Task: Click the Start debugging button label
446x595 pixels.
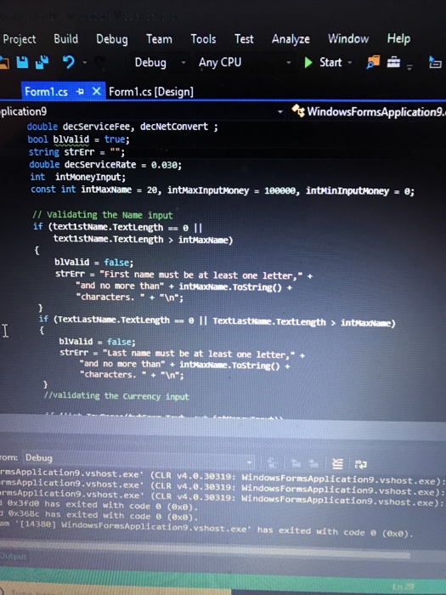Action: [x=330, y=62]
